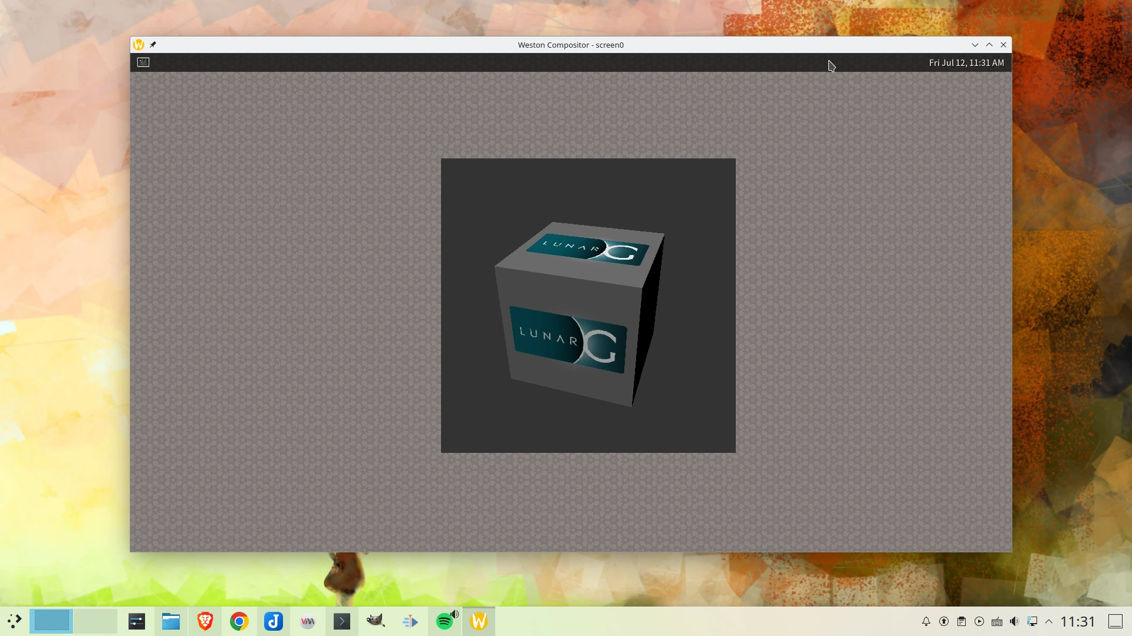The height and width of the screenshot is (636, 1132).
Task: Open the Joplin app icon in taskbar
Action: click(x=274, y=621)
